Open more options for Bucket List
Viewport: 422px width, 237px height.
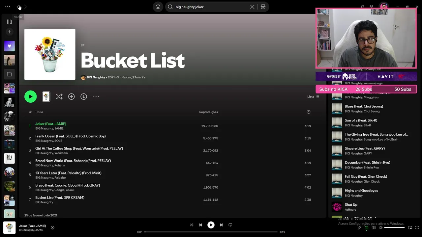pos(96,96)
